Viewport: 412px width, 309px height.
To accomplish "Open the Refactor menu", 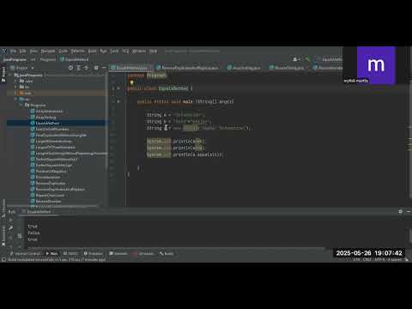I will tap(78, 51).
